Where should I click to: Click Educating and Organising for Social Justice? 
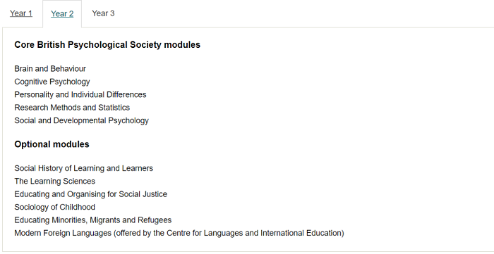(91, 194)
